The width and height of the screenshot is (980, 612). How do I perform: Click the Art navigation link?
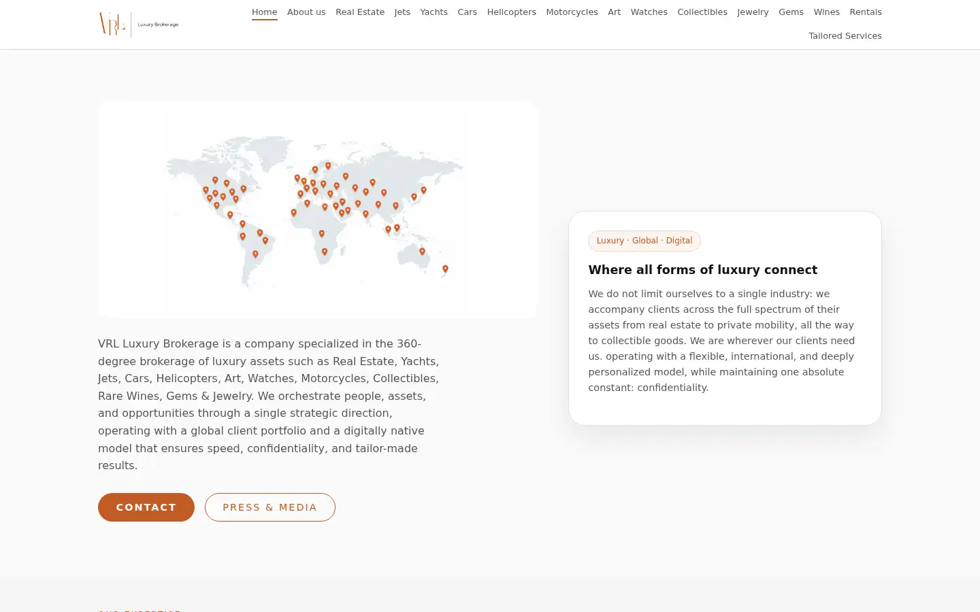pyautogui.click(x=615, y=12)
